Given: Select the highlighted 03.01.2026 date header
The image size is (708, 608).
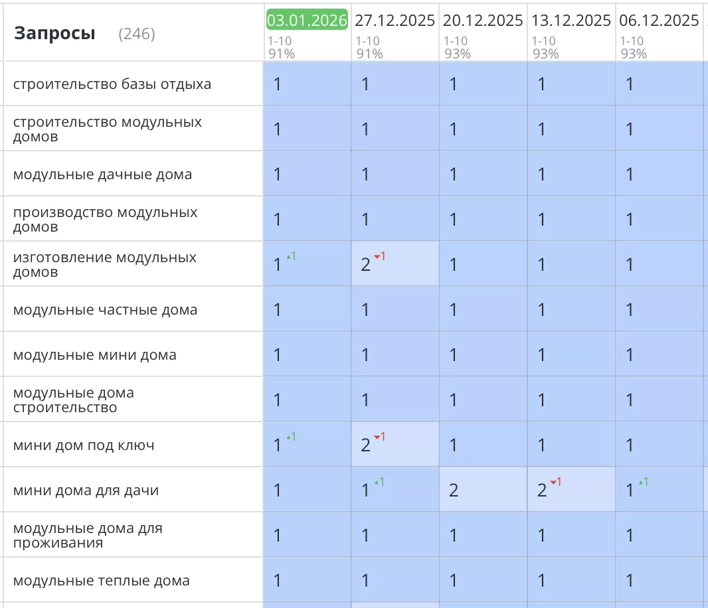Looking at the screenshot, I should tap(307, 21).
